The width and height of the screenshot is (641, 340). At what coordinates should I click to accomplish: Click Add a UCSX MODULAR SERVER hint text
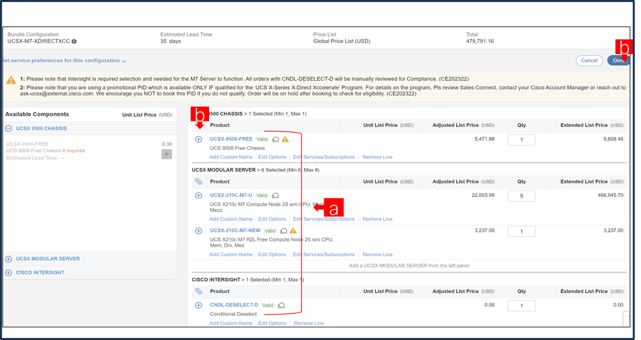(410, 266)
